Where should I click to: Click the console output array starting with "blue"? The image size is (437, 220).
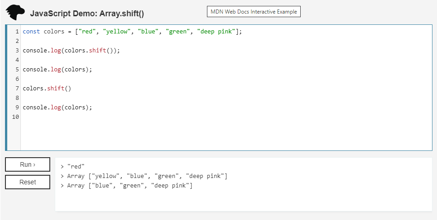click(x=130, y=186)
